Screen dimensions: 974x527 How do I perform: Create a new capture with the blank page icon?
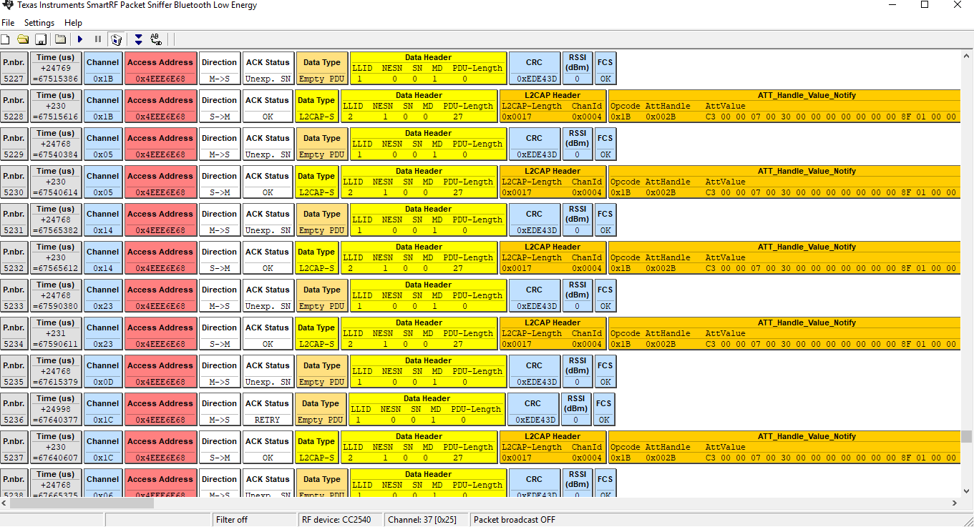[6, 39]
